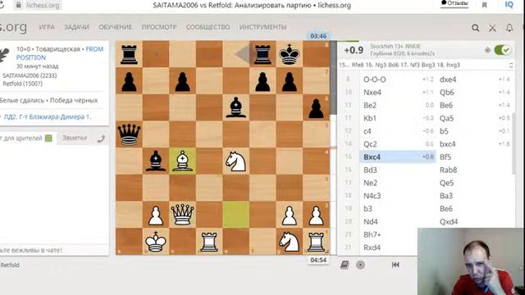The image size is (525, 295).
Task: Go to move Rxd4
Action: [x=372, y=247]
